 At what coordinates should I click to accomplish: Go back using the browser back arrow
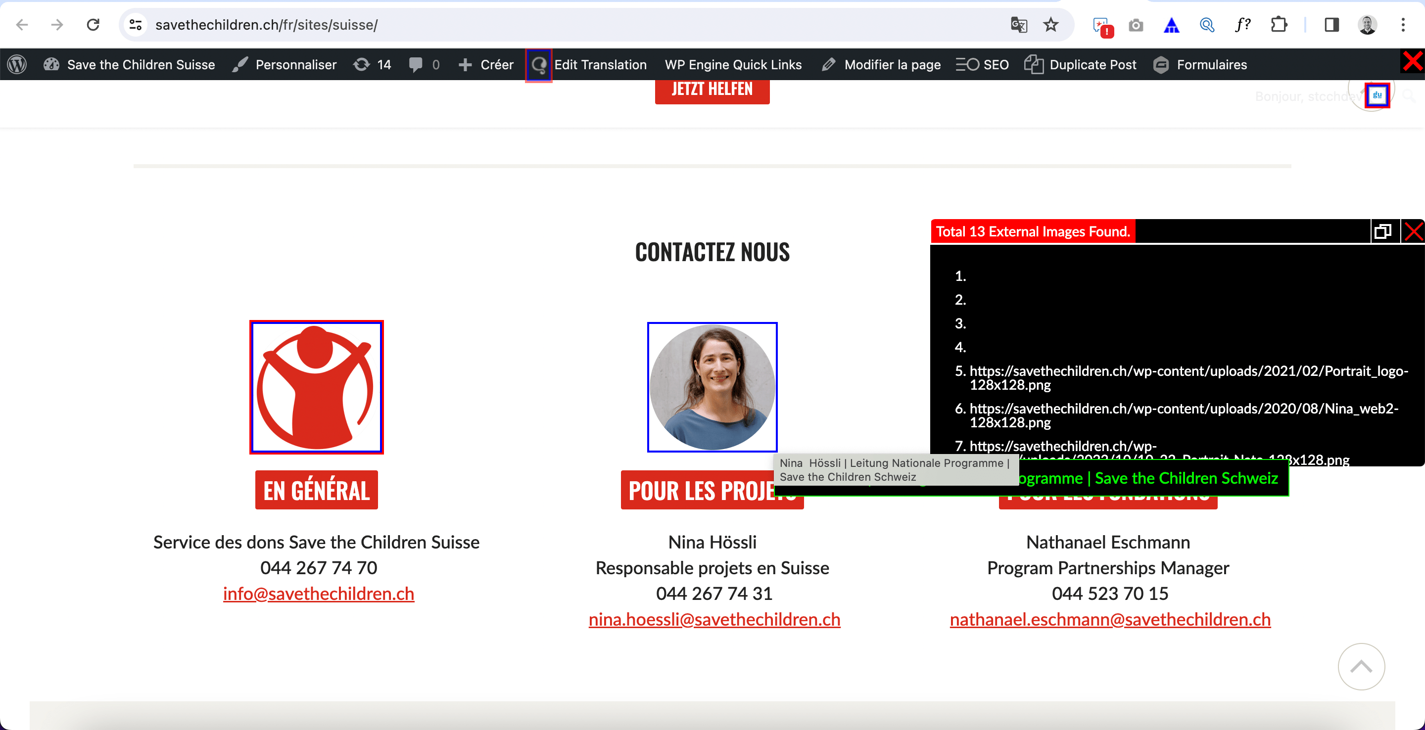point(22,25)
